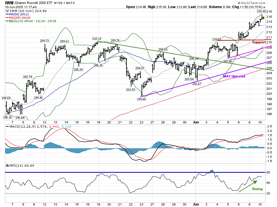Image resolution: width=277 pixels, height=207 pixels.
Task: Click the price-bar icon beside IWM (60 min)
Action: tap(7, 11)
